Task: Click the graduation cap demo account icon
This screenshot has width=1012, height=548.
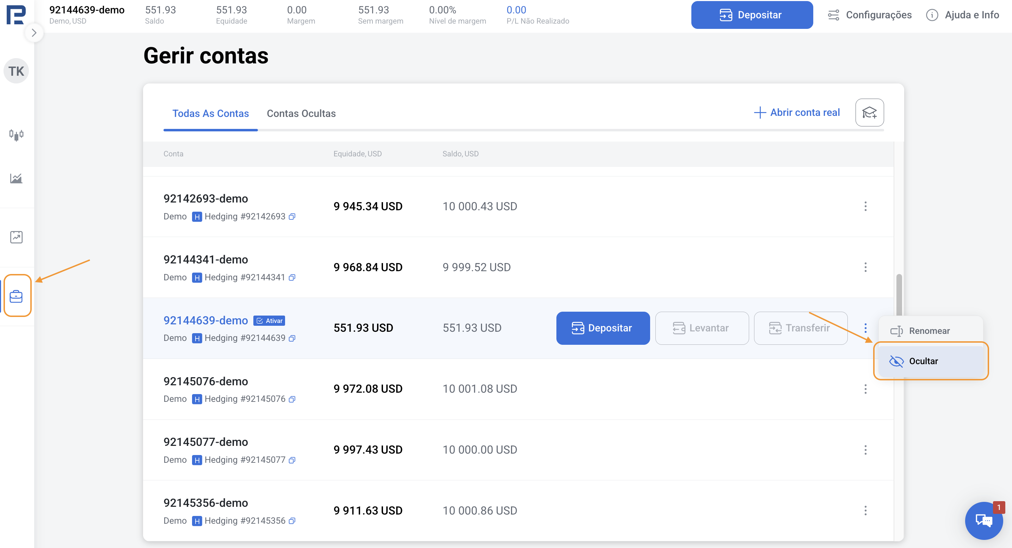Action: click(x=869, y=113)
